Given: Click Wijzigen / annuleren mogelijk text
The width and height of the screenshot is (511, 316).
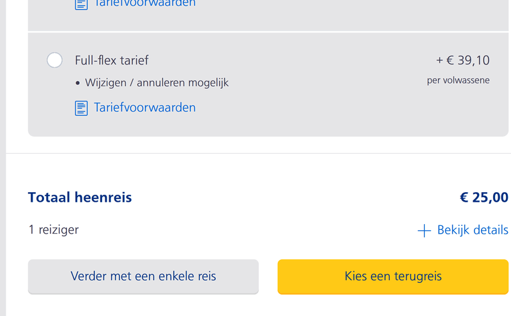Looking at the screenshot, I should click(x=156, y=83).
